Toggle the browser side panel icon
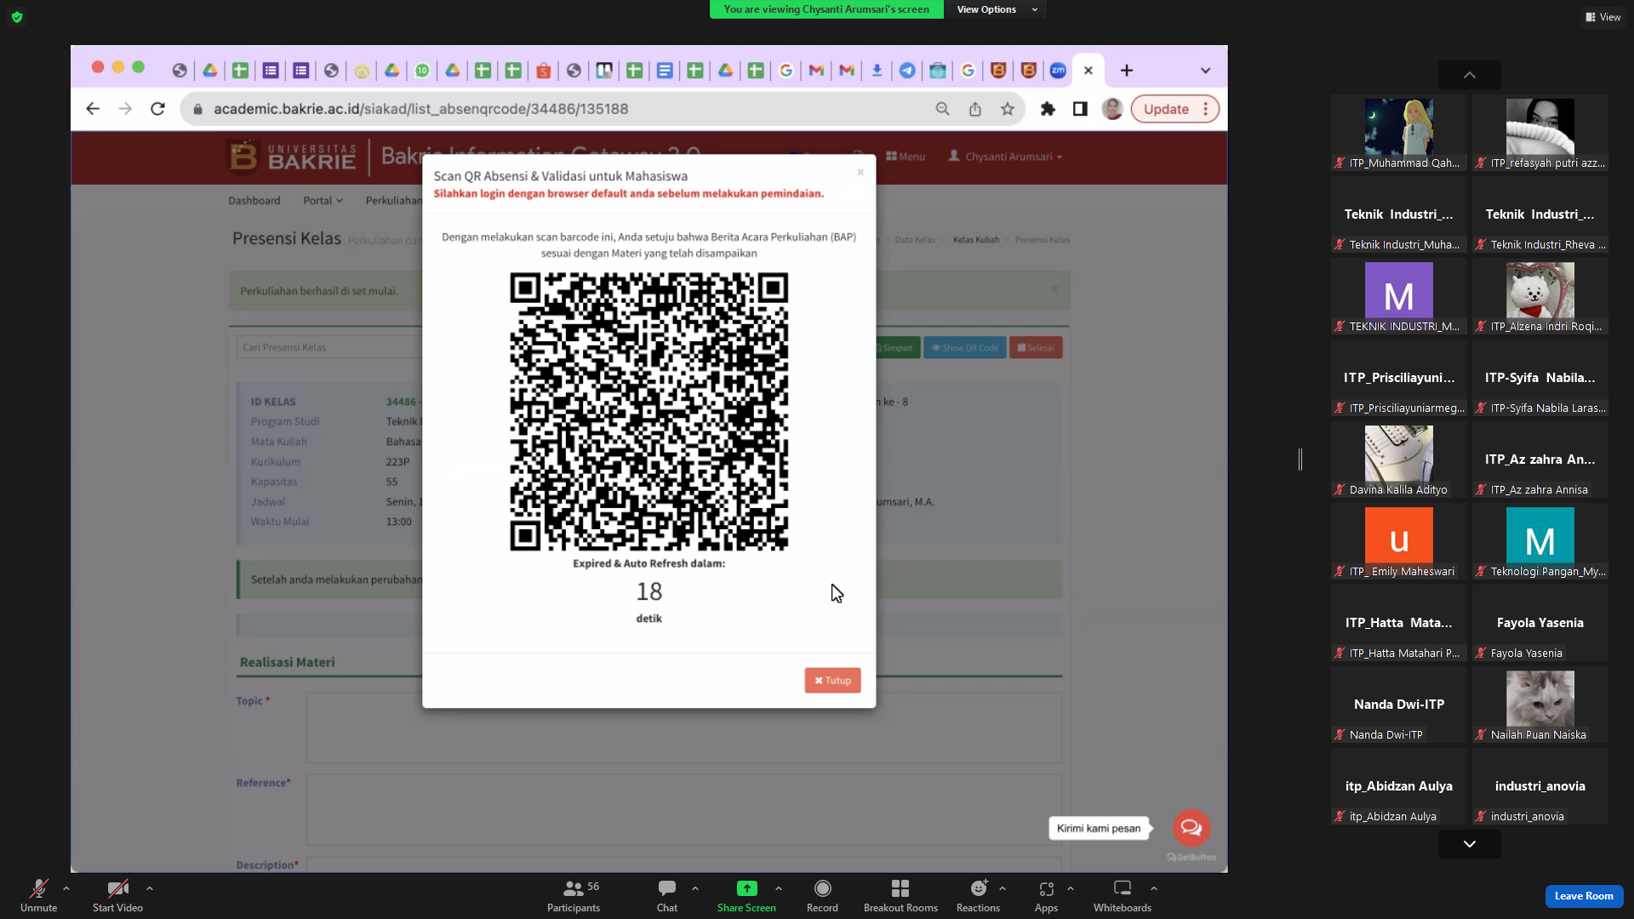 pos(1080,109)
